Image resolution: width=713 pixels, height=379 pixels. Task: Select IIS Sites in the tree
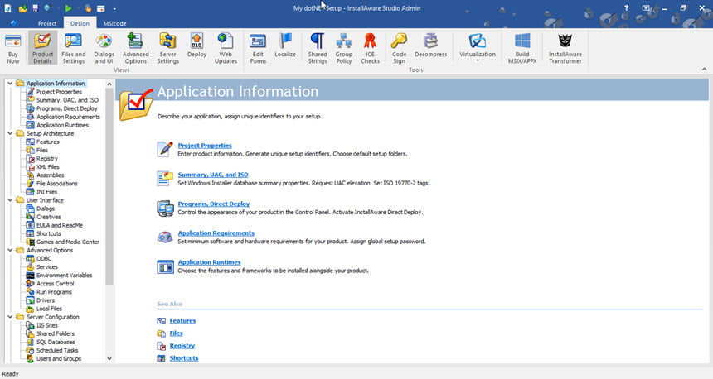[46, 325]
